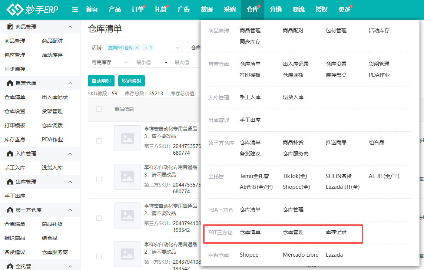The height and width of the screenshot is (270, 424).
Task: Check the fourth product row checkbox
Action: point(99,257)
